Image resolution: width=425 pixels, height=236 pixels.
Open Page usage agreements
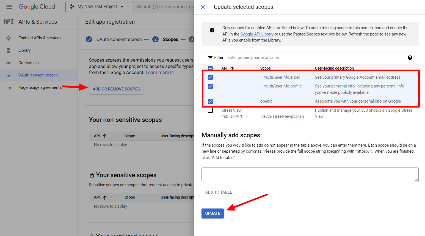pos(40,87)
